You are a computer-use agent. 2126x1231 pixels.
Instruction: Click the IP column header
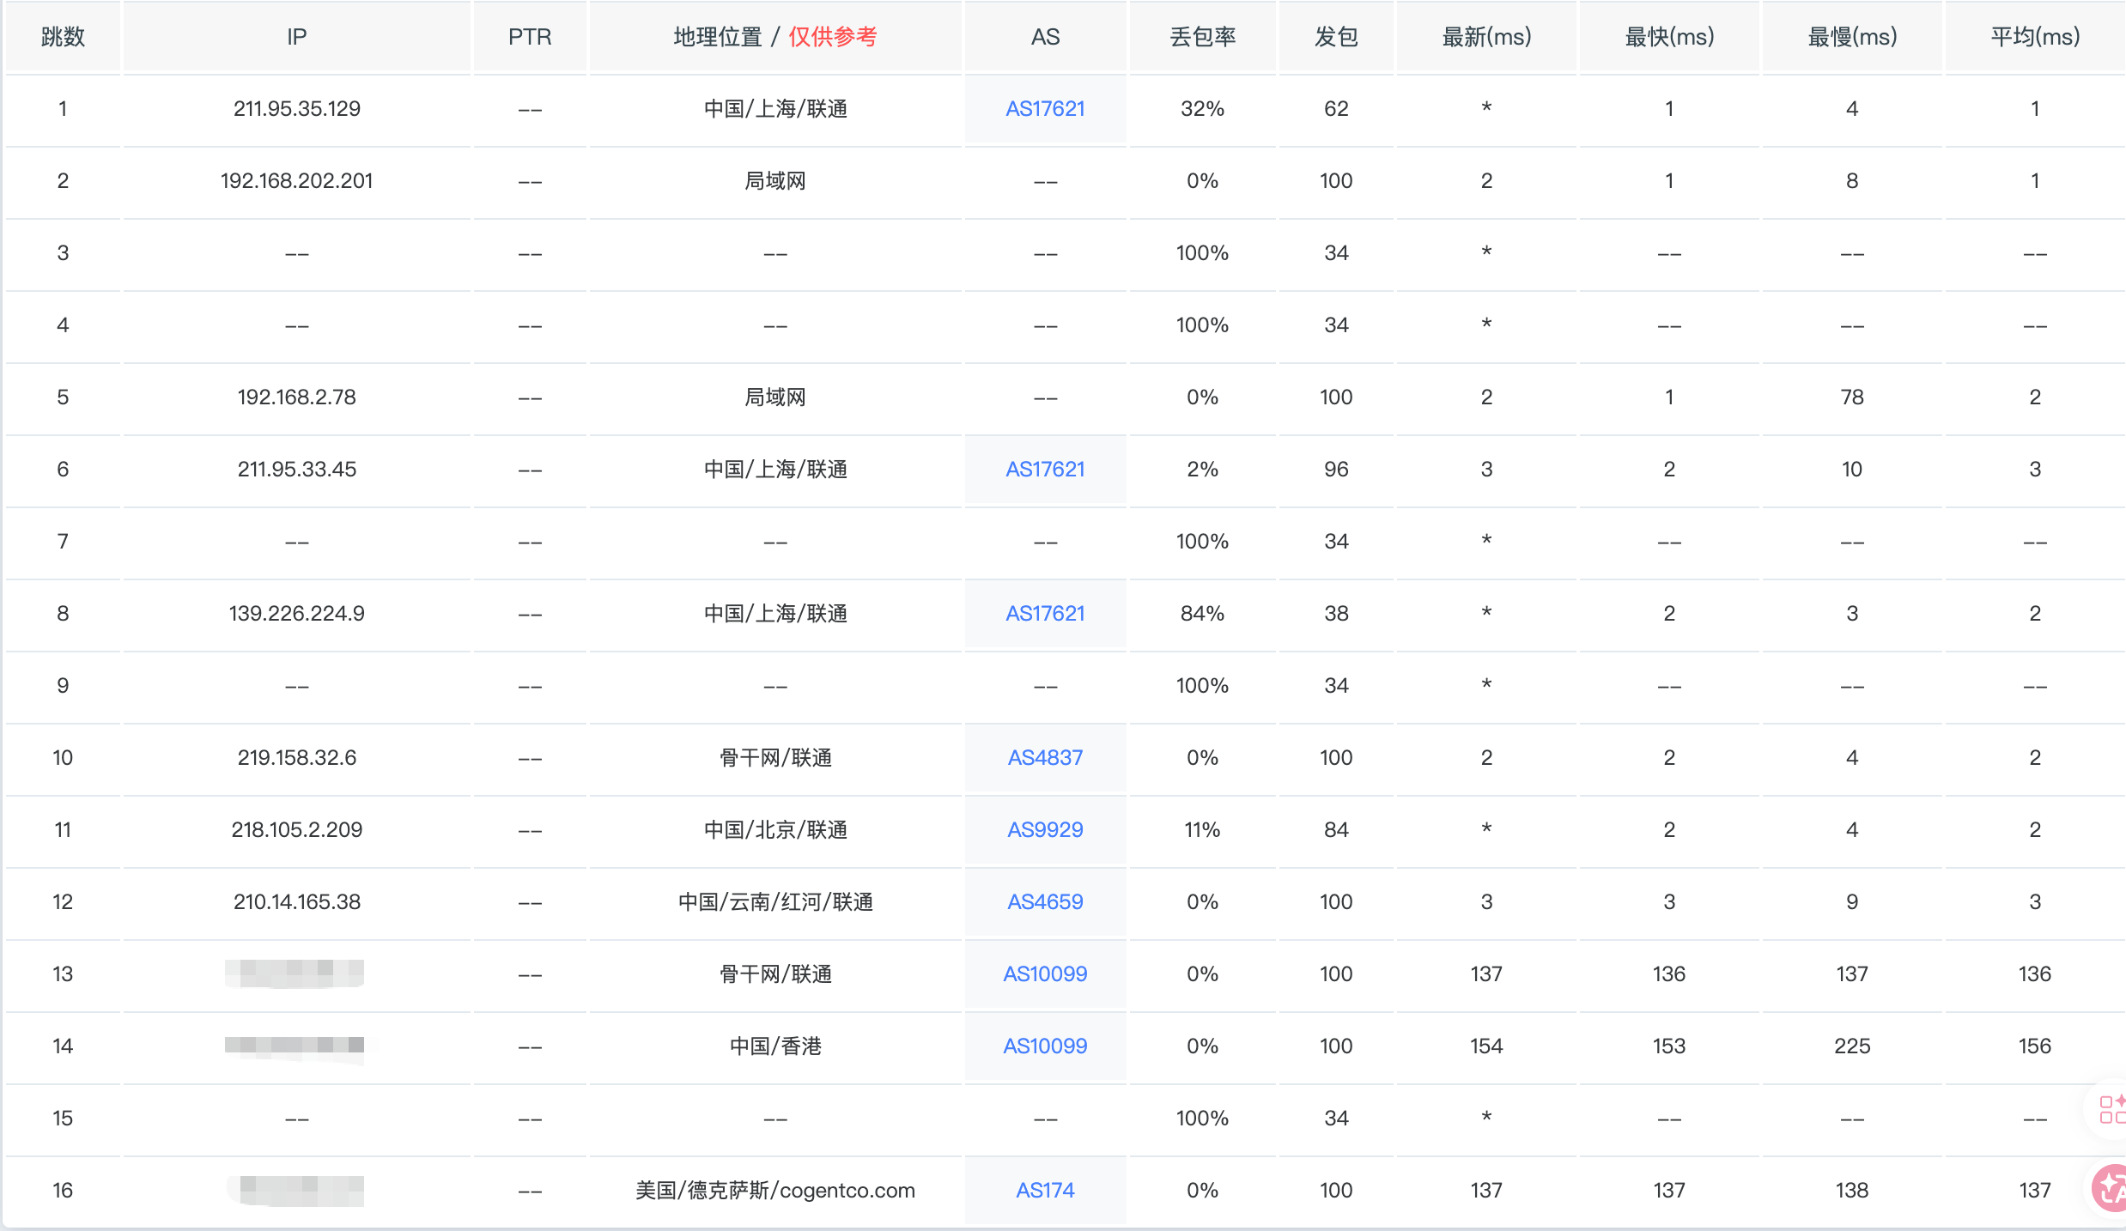click(296, 37)
